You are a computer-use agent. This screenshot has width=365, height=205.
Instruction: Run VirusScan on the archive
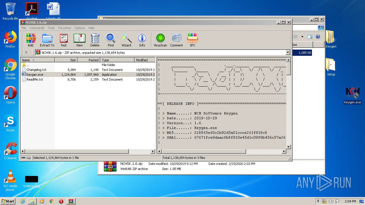click(160, 40)
